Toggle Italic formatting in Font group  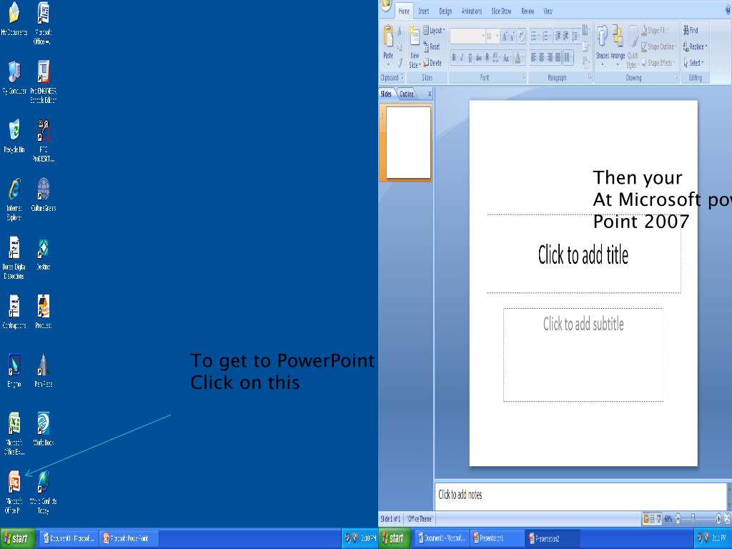462,58
